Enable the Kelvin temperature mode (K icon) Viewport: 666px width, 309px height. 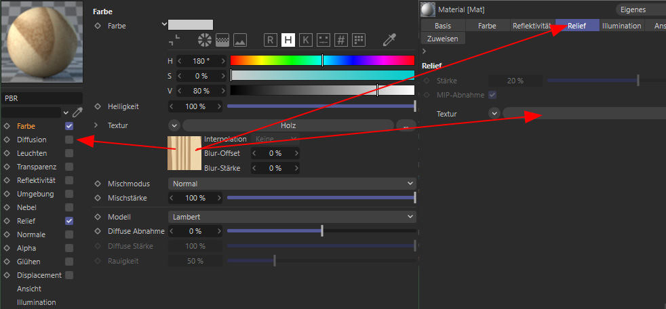[x=305, y=41]
